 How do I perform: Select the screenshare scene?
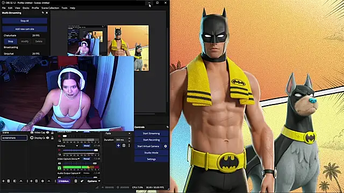[14, 138]
